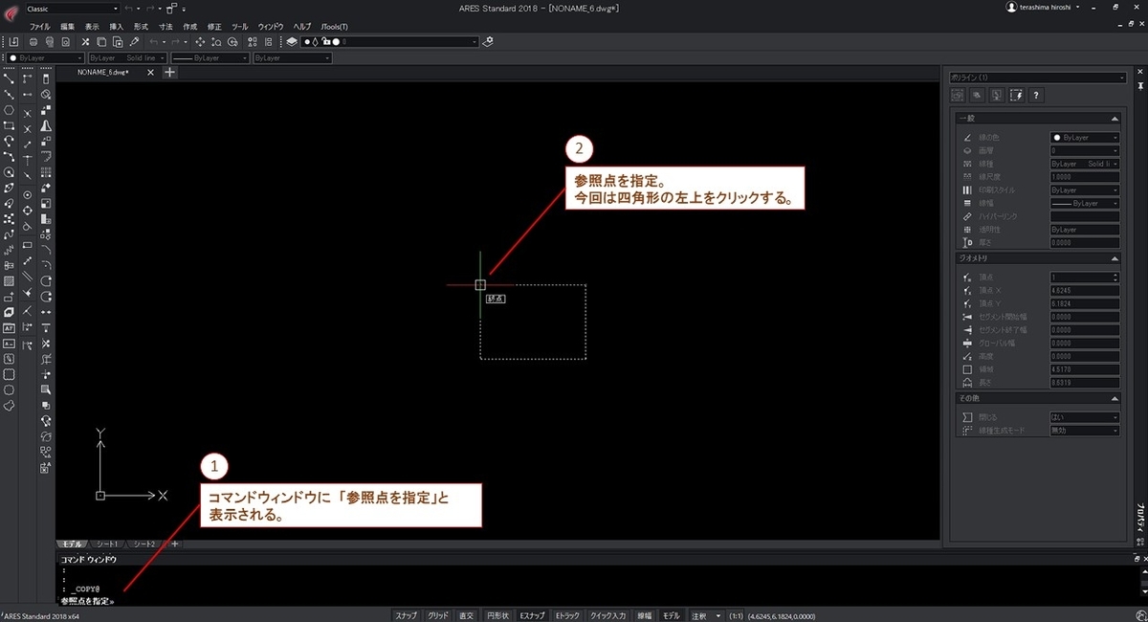Select the circle drawing tool
The image size is (1148, 622).
[x=9, y=170]
